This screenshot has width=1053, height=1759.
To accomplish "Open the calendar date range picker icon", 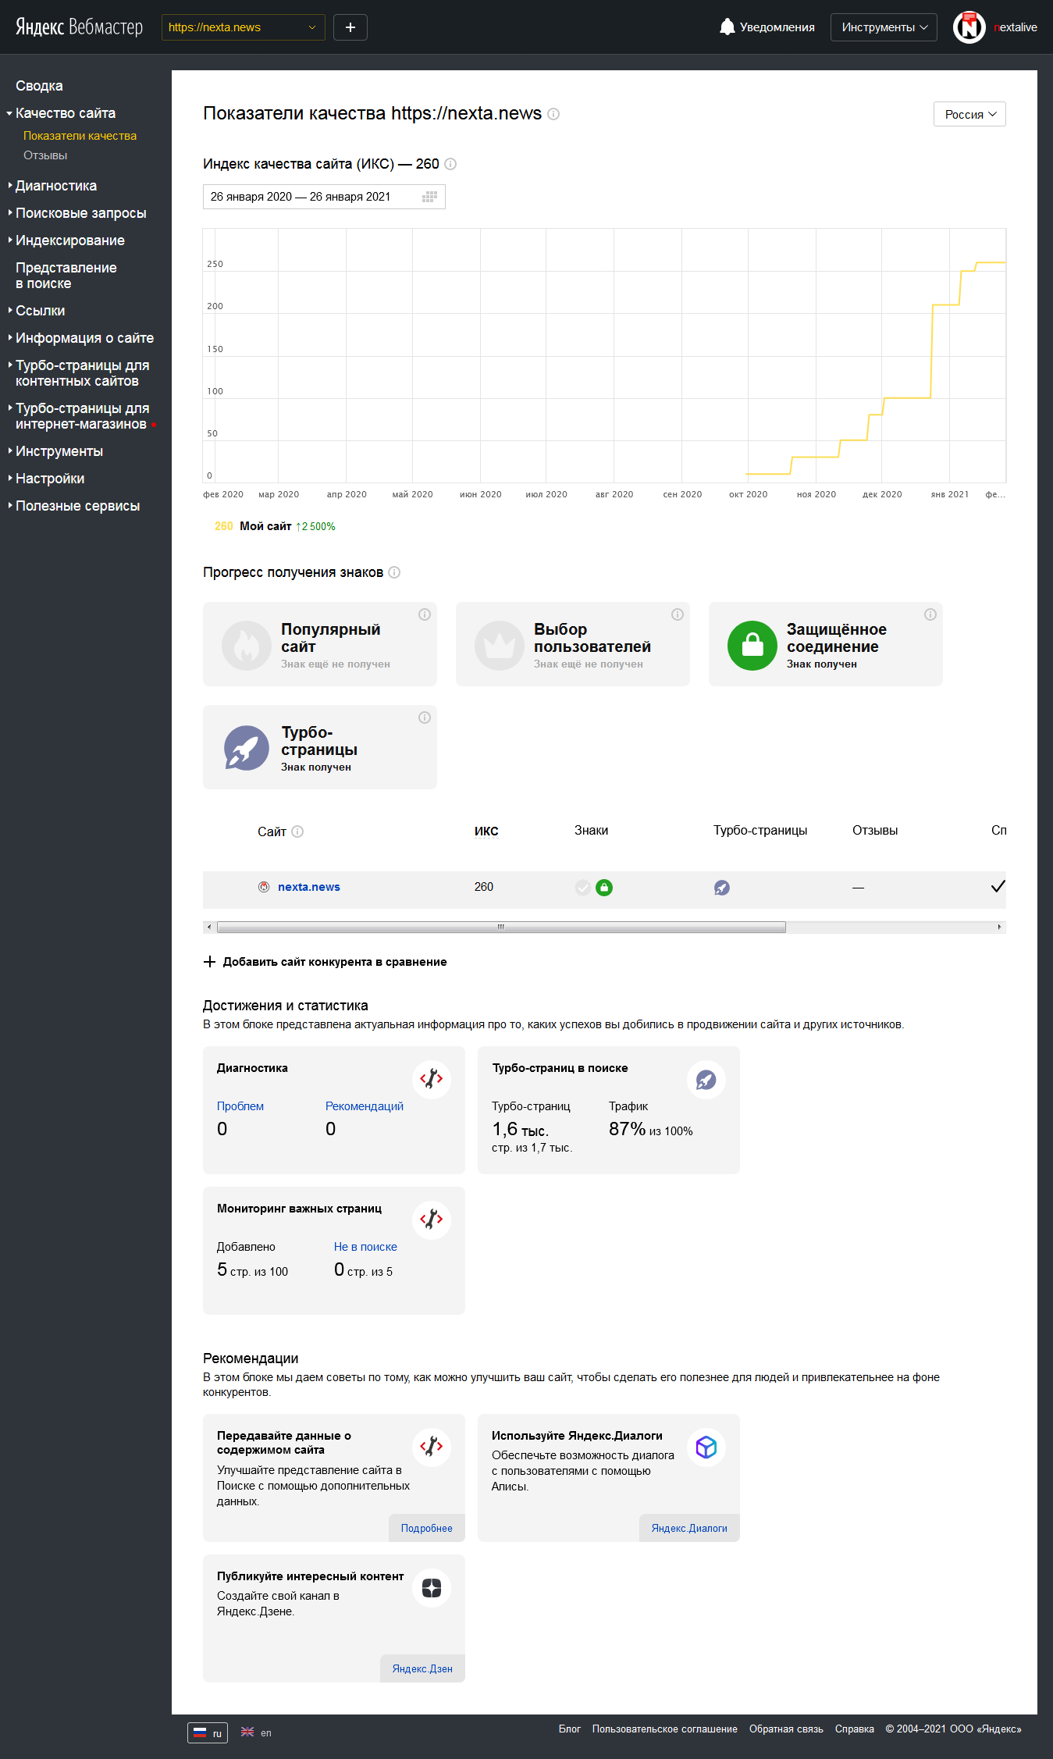I will pyautogui.click(x=429, y=197).
